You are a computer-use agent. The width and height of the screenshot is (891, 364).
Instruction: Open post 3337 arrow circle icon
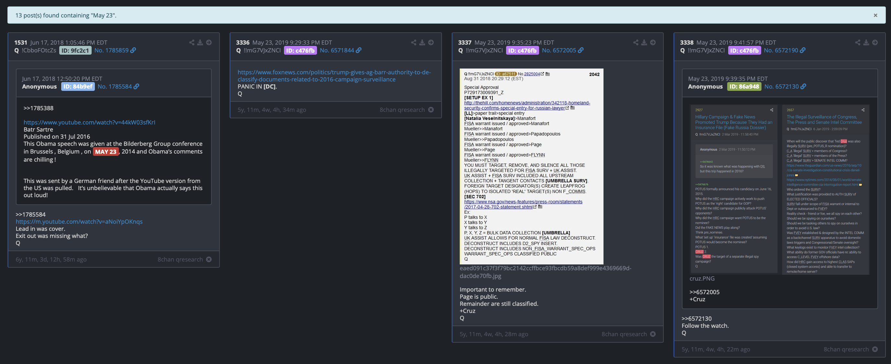pyautogui.click(x=653, y=42)
